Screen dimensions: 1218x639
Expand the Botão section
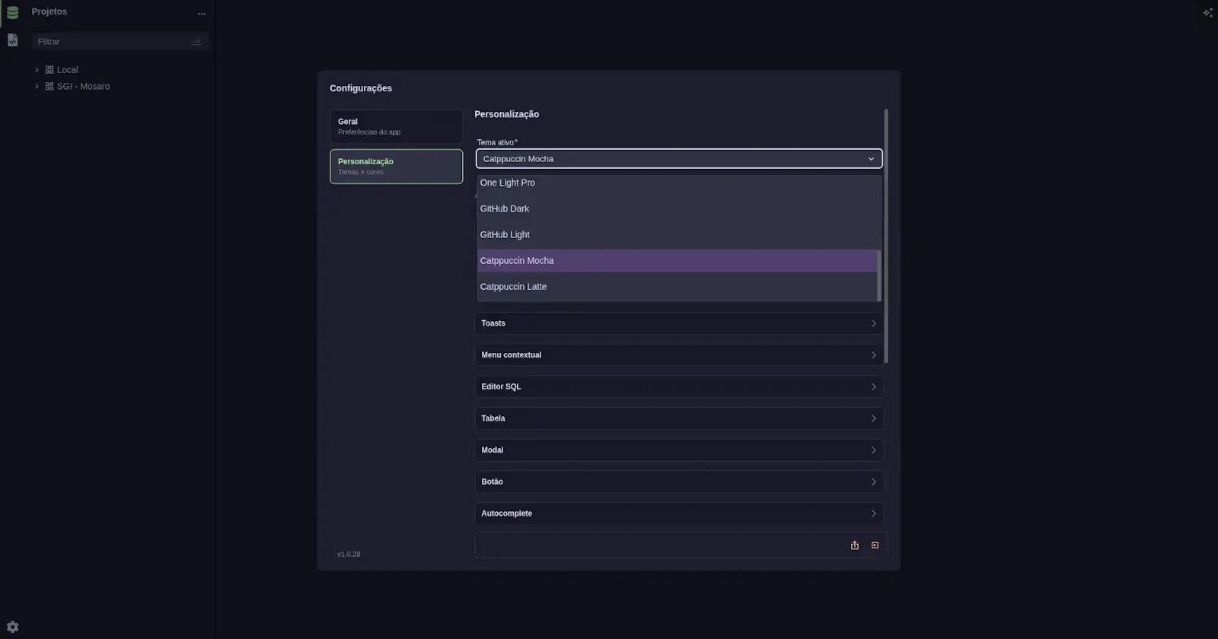pyautogui.click(x=679, y=482)
